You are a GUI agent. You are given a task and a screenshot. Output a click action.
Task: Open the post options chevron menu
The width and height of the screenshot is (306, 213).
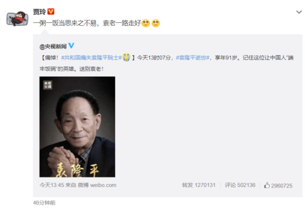pos(299,12)
